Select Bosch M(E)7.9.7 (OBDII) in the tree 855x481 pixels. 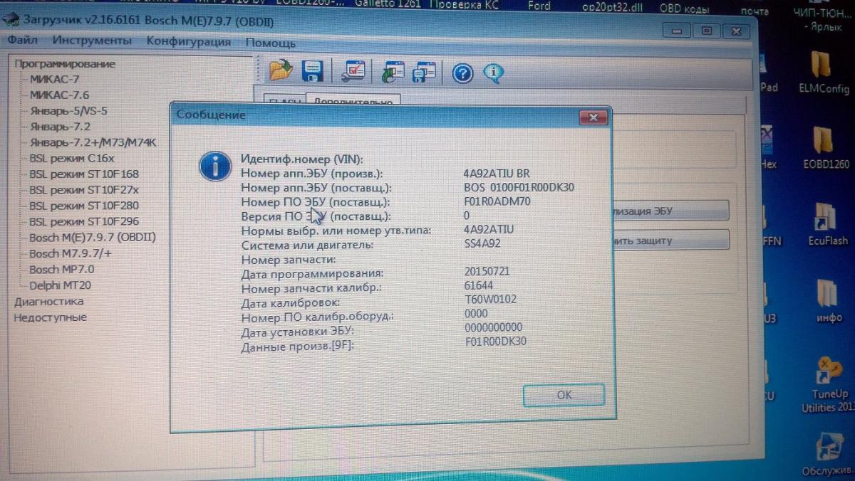click(93, 237)
